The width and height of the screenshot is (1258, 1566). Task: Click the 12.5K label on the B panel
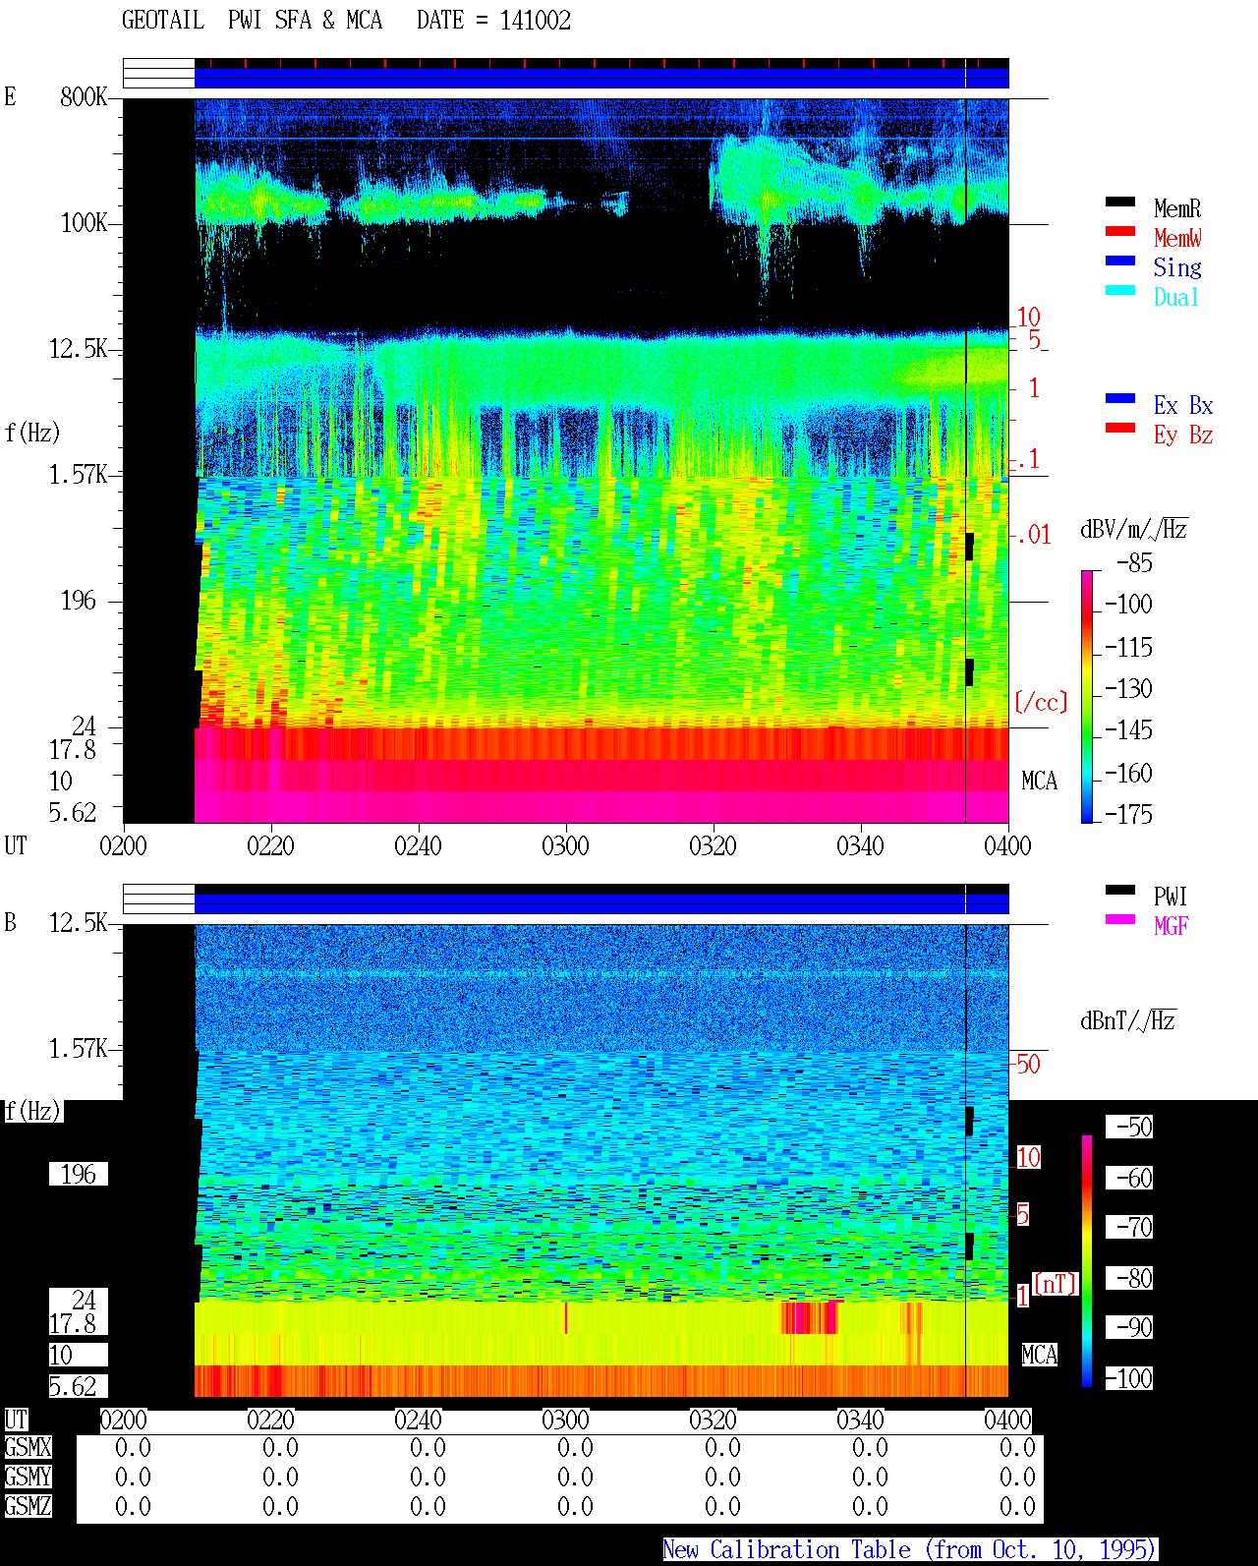tap(79, 922)
